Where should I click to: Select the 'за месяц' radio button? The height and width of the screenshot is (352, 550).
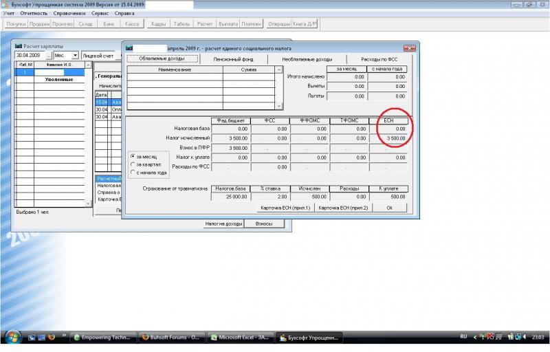[x=133, y=156]
